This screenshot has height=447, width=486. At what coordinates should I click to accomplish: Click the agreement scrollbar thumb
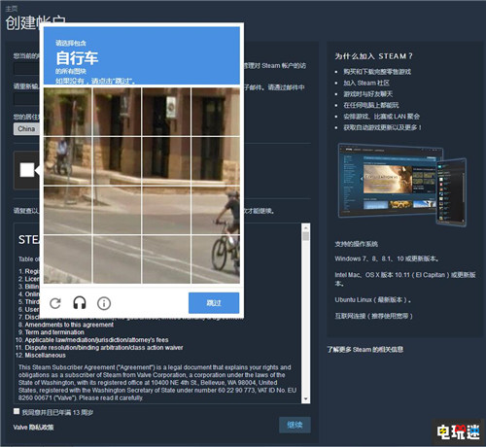coord(305,236)
